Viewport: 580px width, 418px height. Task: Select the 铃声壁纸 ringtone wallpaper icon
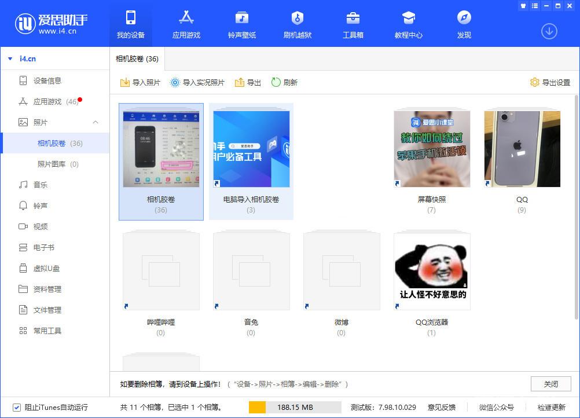point(241,17)
